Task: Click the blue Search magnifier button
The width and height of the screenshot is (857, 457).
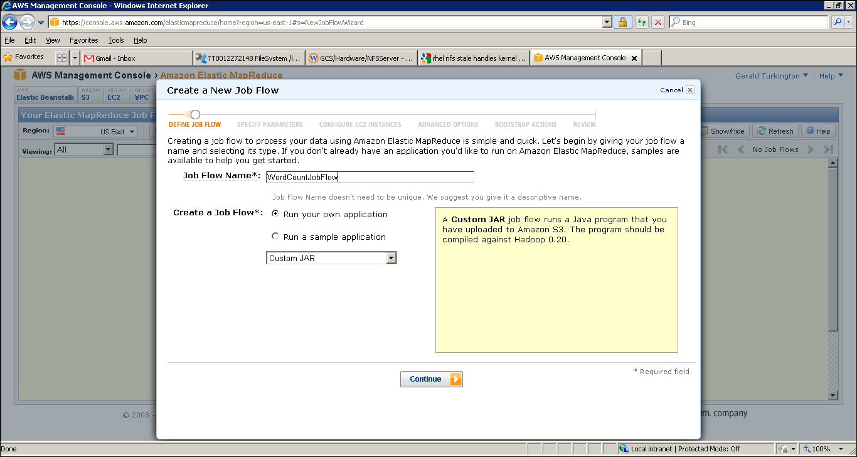Action: [x=838, y=22]
